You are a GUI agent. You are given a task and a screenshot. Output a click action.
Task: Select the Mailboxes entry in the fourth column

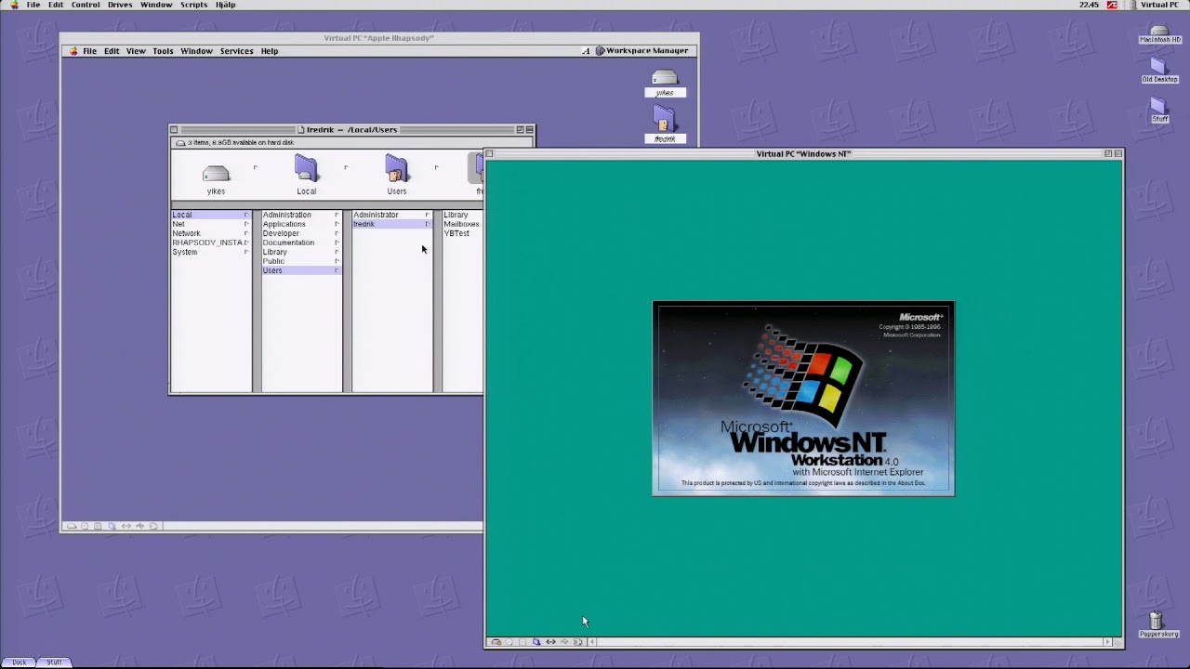point(461,224)
